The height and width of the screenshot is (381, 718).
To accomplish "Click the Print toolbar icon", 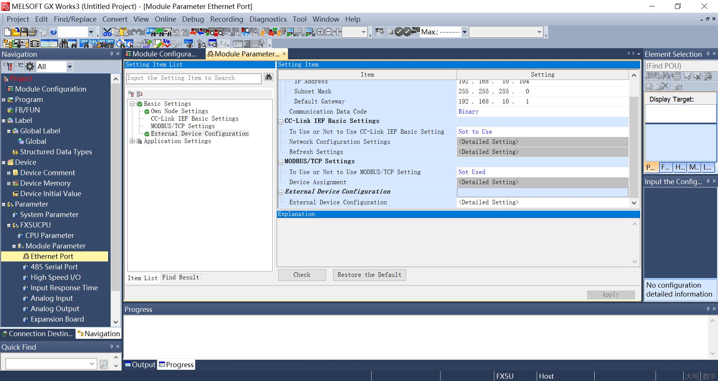I will [33, 32].
